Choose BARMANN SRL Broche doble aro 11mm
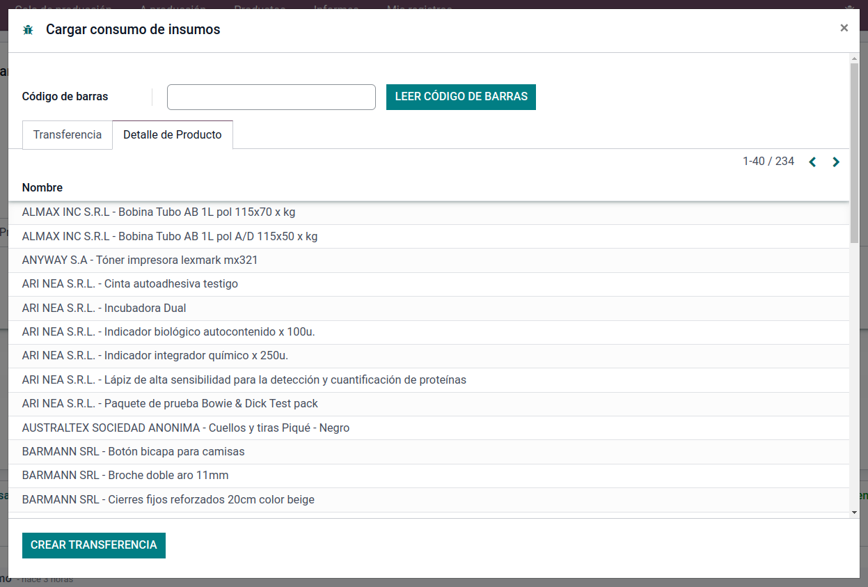The image size is (868, 587). (125, 476)
